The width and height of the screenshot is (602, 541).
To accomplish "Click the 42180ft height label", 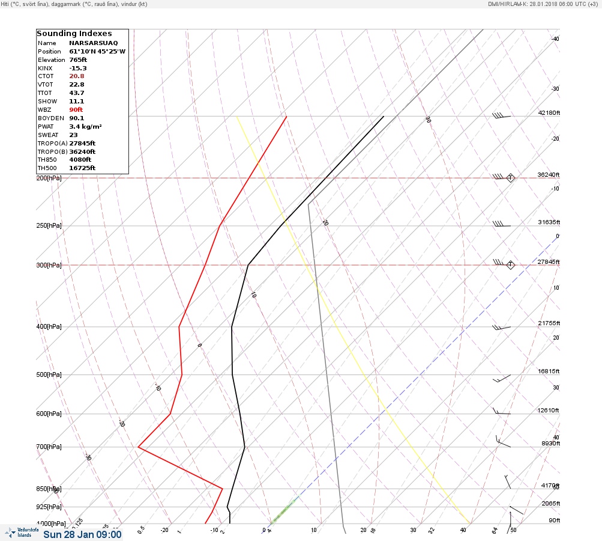I will (x=549, y=112).
